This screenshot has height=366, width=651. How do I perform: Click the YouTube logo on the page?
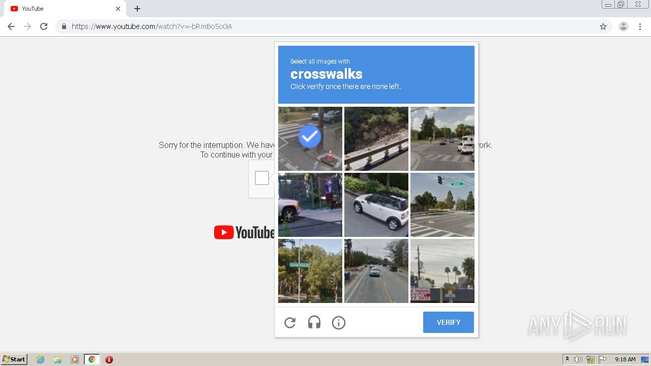tap(244, 232)
